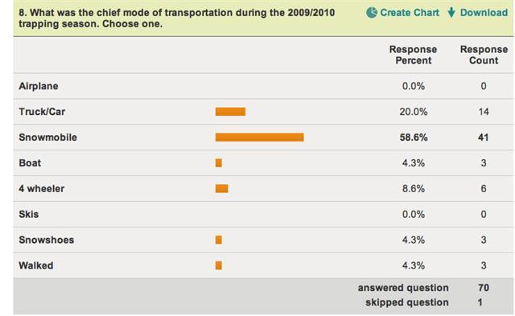Viewport: 515px width, 316px height.
Task: Click the answered question total 70
Action: click(x=484, y=288)
